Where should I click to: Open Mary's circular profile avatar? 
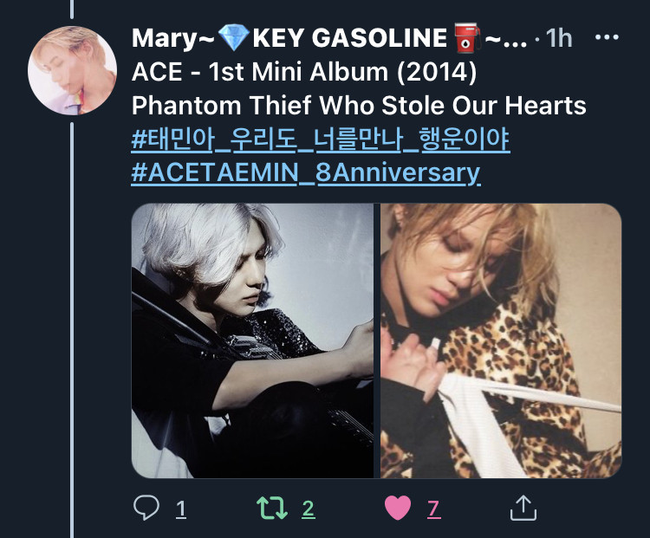tap(72, 70)
